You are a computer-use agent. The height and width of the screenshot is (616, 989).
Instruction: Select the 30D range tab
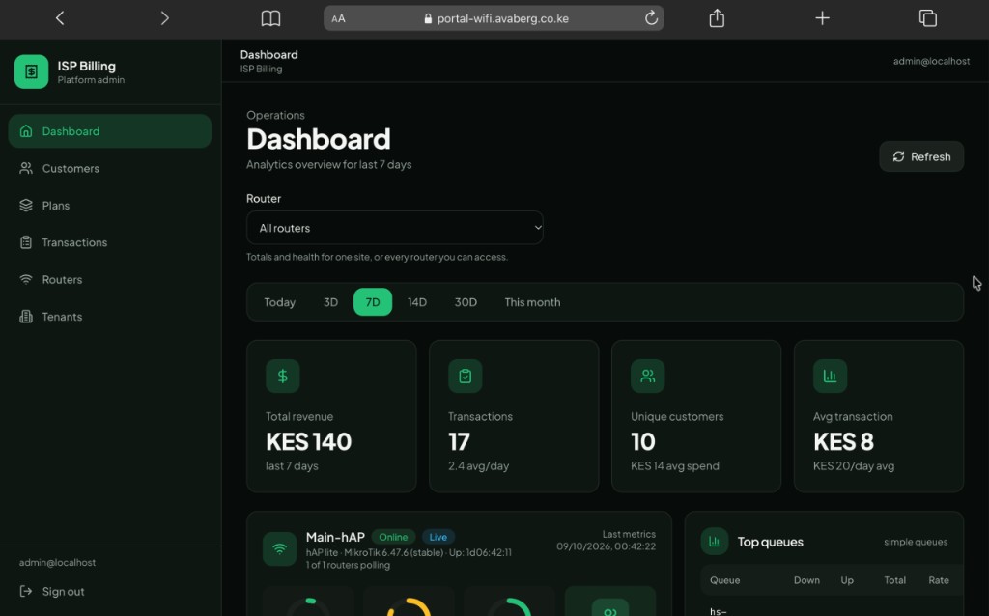coord(466,302)
